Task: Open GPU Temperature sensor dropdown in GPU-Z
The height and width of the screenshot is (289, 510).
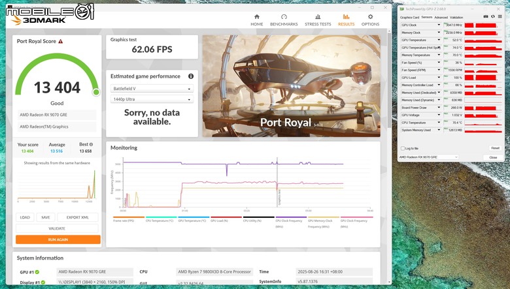Action: (439, 40)
